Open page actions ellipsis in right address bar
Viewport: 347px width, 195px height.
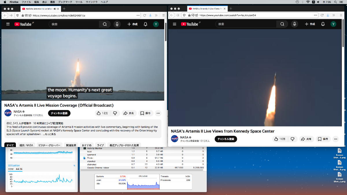[x=315, y=15]
